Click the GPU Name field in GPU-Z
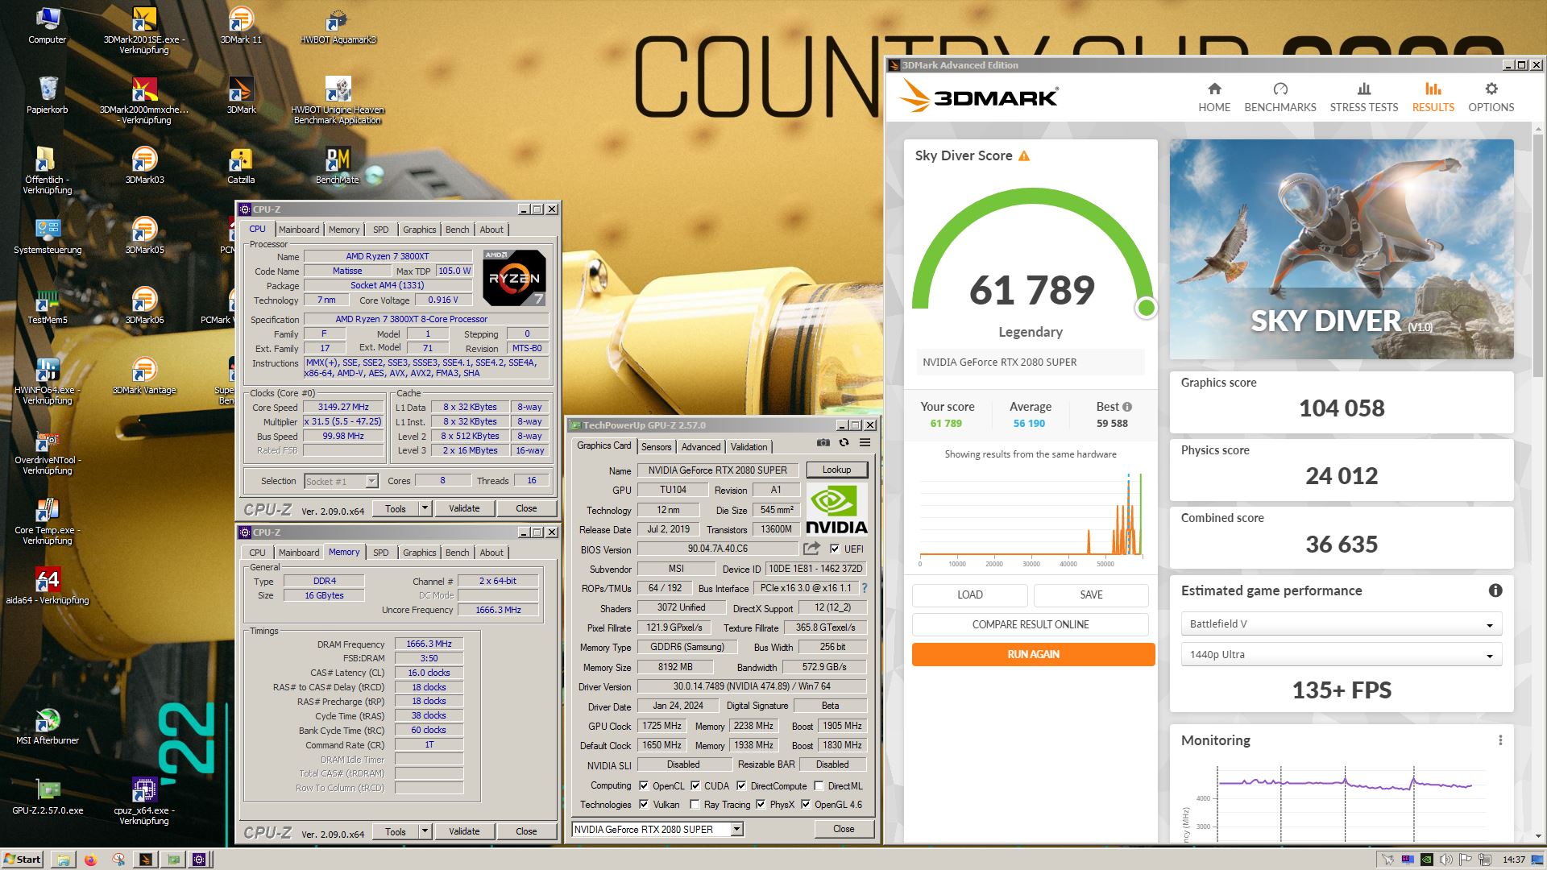This screenshot has height=870, width=1547. point(719,470)
